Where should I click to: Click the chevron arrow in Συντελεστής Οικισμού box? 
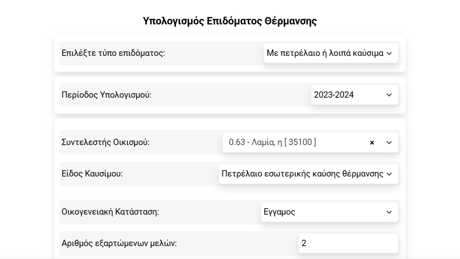[x=389, y=143]
